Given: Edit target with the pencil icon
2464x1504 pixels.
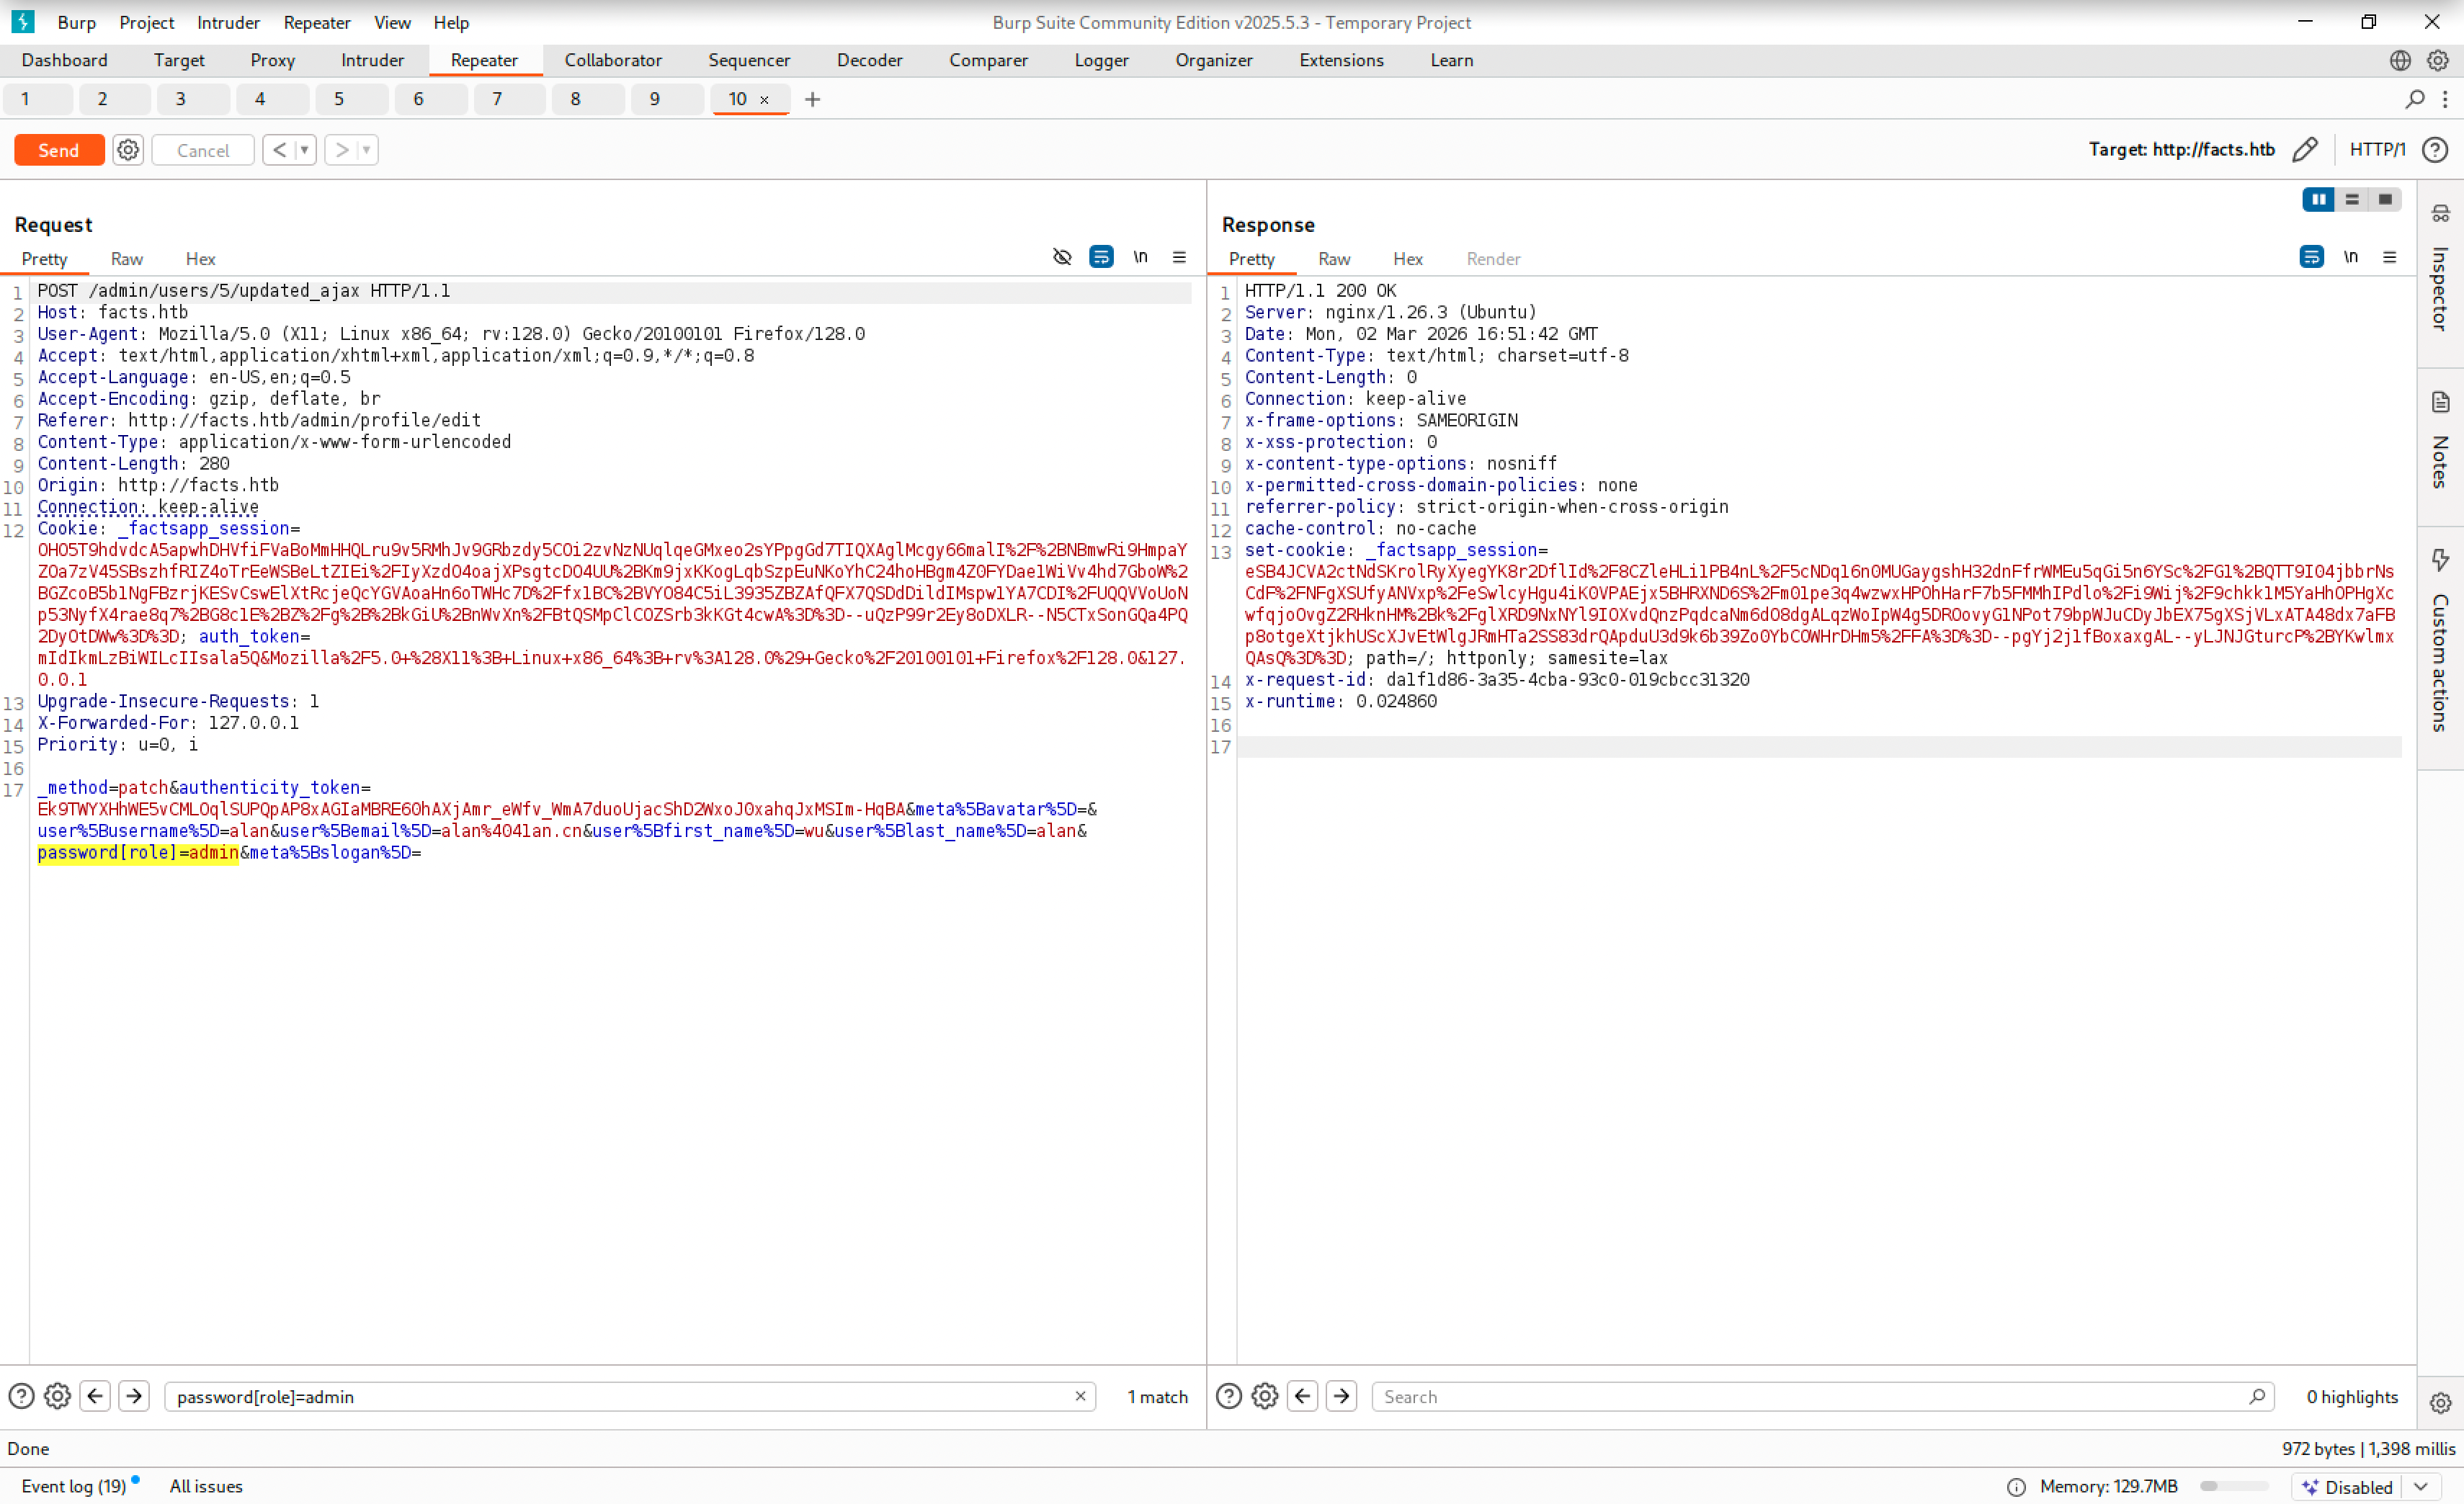Looking at the screenshot, I should (2305, 150).
